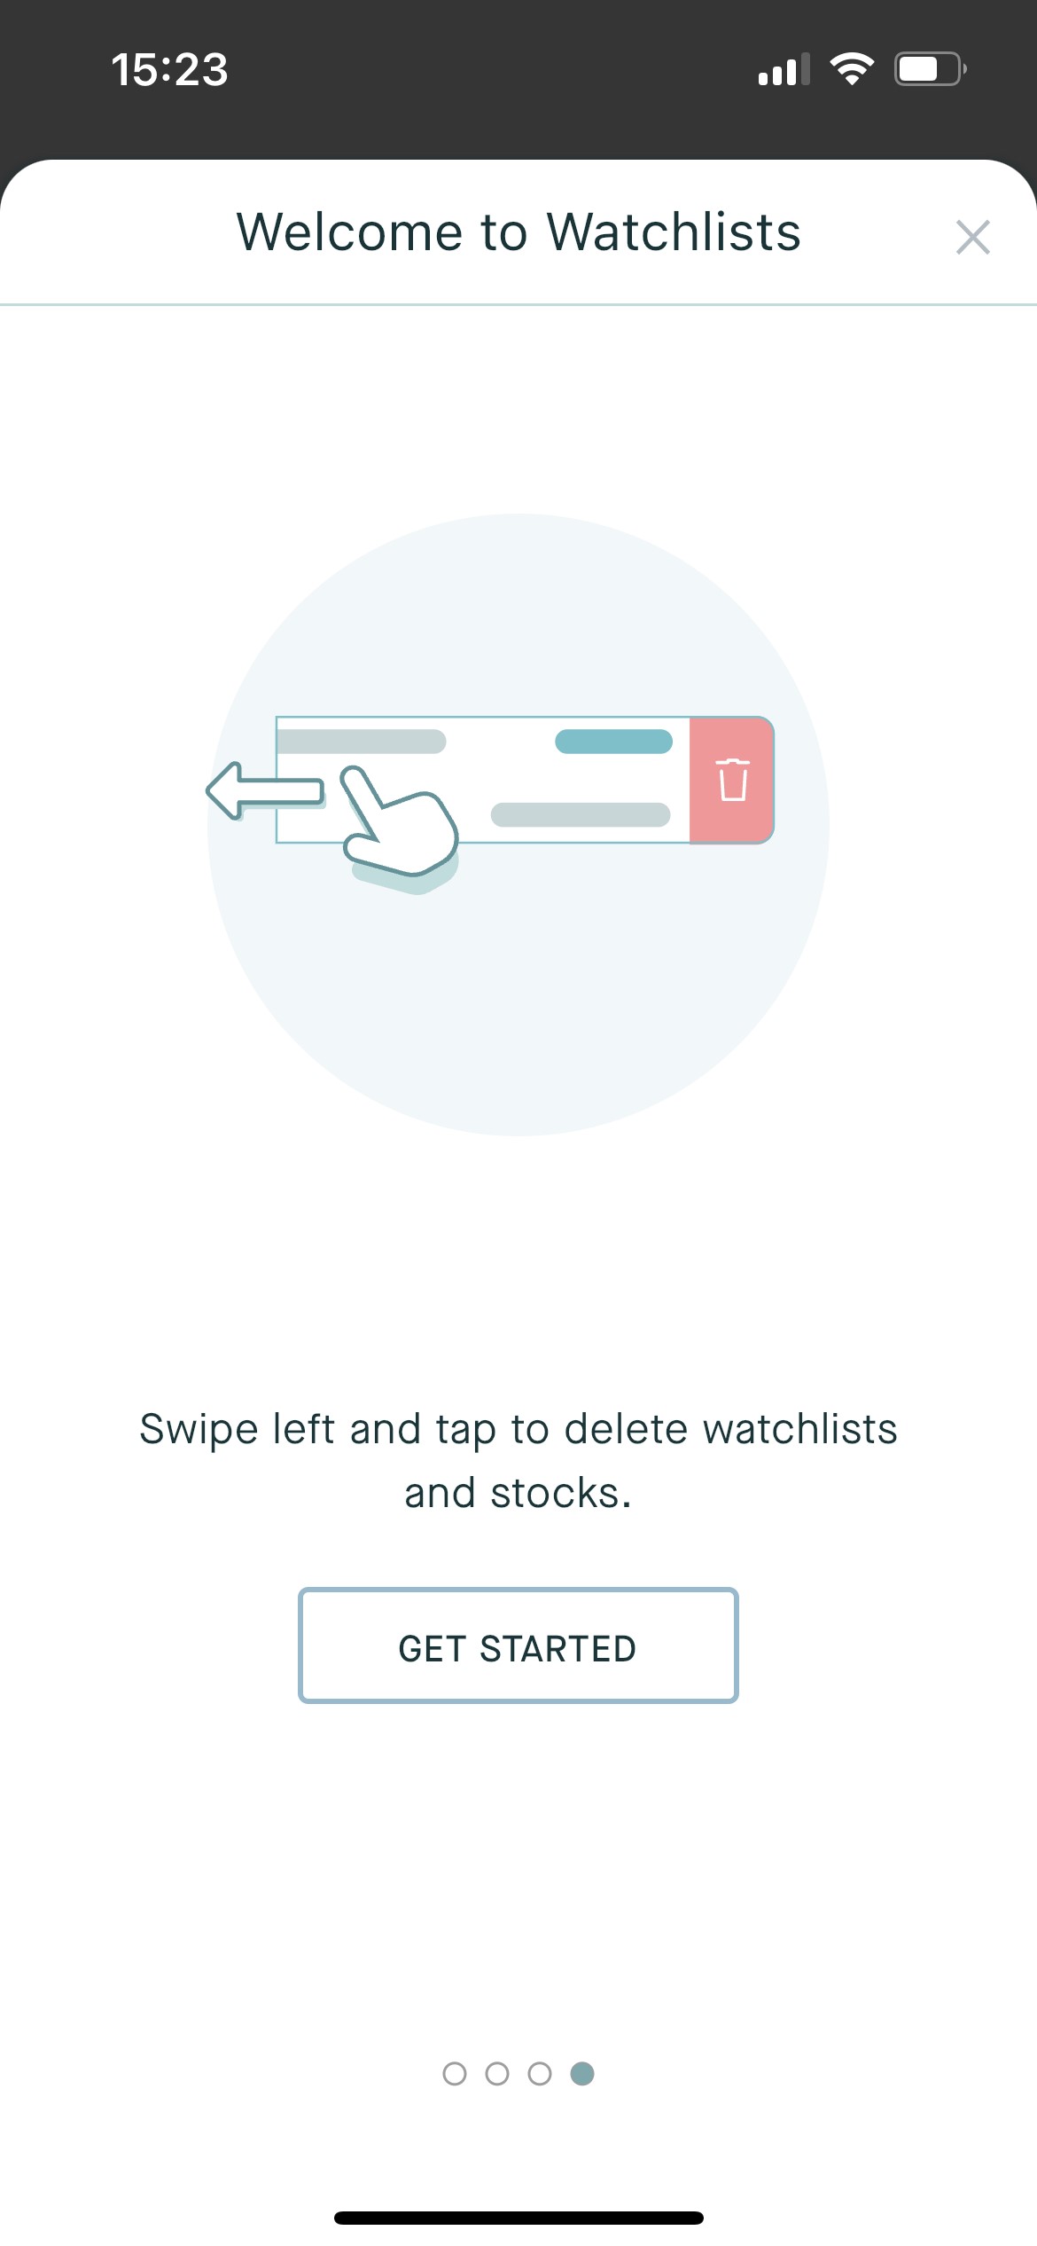The image size is (1037, 2246).
Task: Close the Welcome to Watchlists dialog
Action: coord(972,237)
